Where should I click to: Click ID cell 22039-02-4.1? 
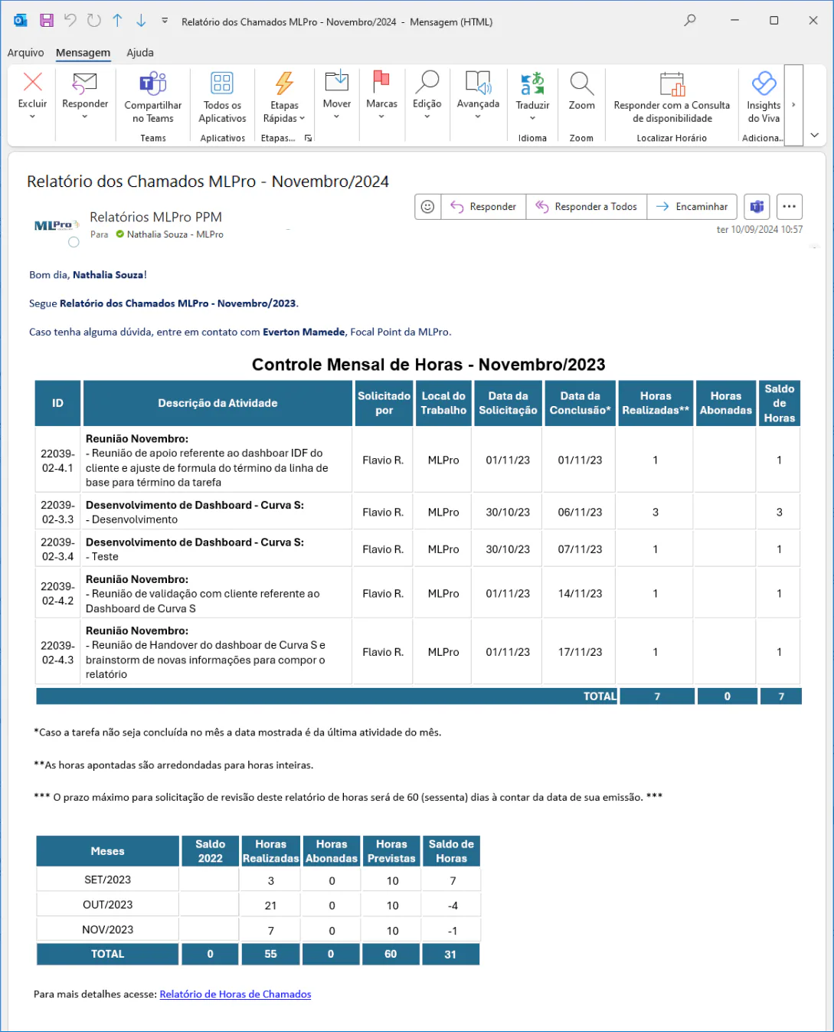click(x=57, y=460)
